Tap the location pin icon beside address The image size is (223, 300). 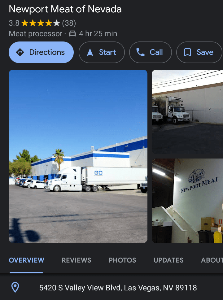pos(15,288)
